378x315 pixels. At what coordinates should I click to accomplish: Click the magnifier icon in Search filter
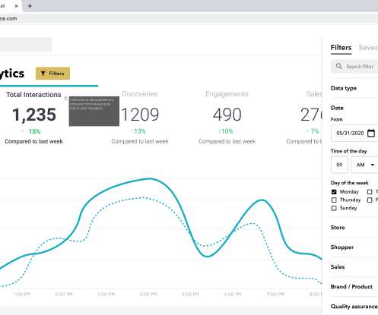click(x=339, y=66)
